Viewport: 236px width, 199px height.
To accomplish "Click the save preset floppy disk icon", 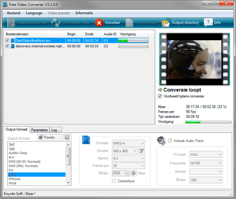I will pos(67,137).
